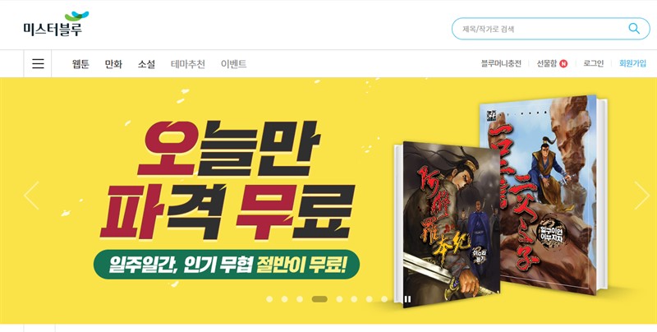
Task: Click the magnifier search icon
Action: point(634,29)
